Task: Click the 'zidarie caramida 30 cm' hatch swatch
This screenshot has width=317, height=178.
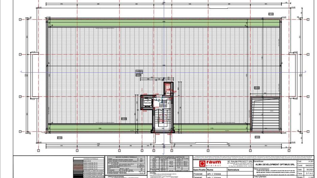Action: click(78, 163)
